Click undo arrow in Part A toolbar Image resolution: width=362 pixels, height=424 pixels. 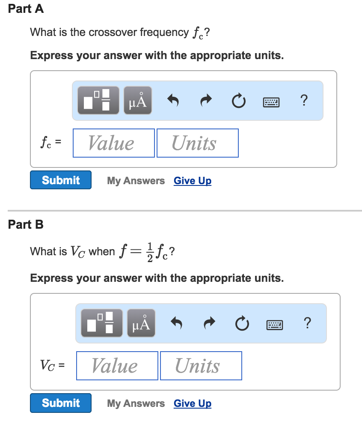[173, 101]
